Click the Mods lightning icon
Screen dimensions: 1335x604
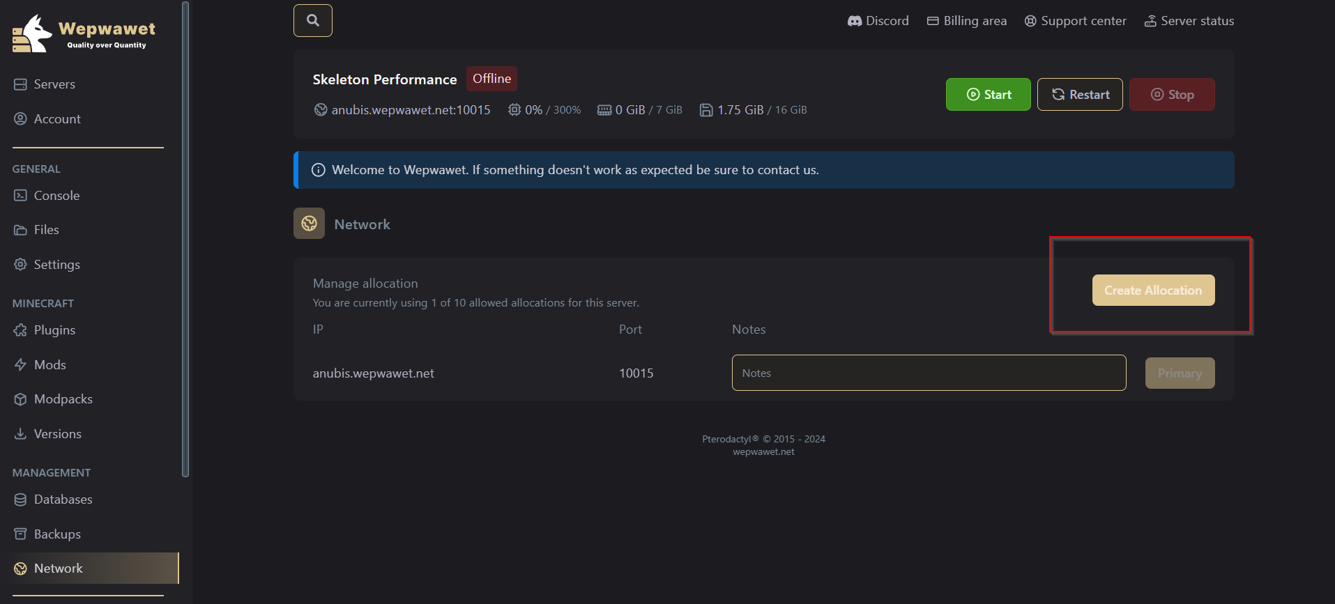point(20,365)
